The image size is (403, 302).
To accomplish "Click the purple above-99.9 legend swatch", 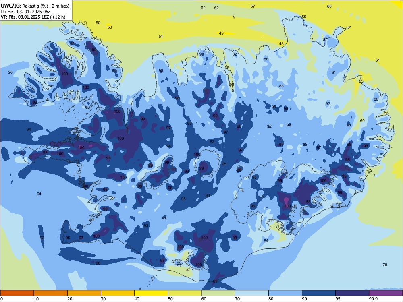I will [386, 293].
